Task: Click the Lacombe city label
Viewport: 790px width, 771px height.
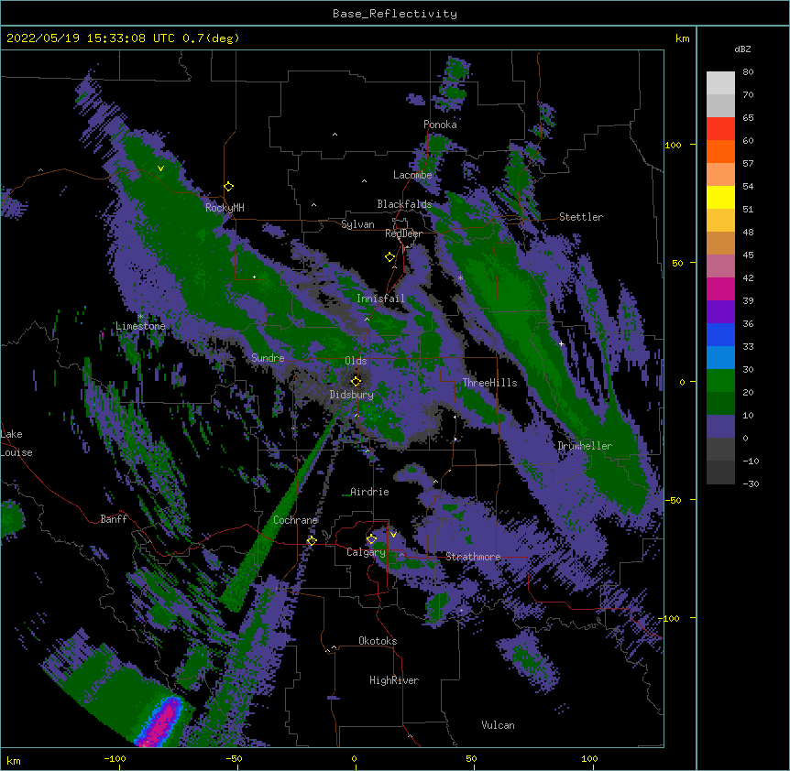Action: [x=412, y=175]
